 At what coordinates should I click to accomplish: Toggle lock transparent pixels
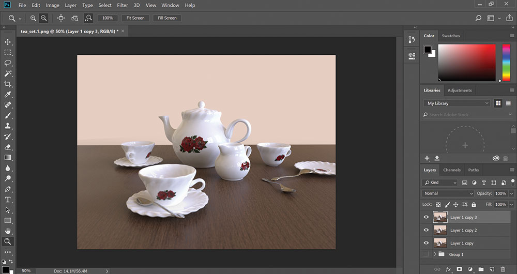[438, 204]
